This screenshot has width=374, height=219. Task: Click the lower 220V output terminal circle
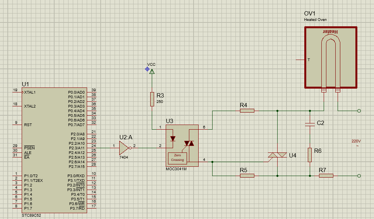tap(359, 176)
